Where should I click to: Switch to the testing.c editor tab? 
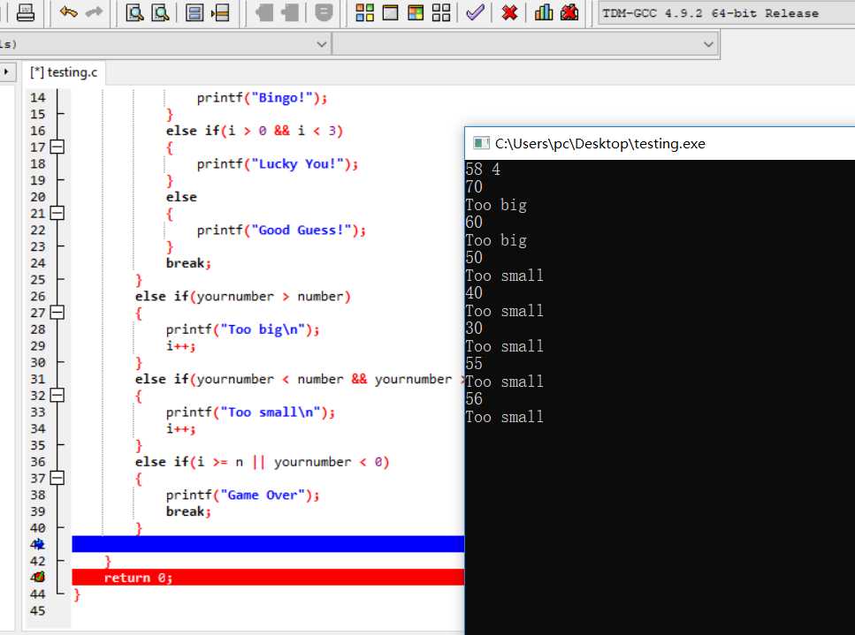(64, 72)
